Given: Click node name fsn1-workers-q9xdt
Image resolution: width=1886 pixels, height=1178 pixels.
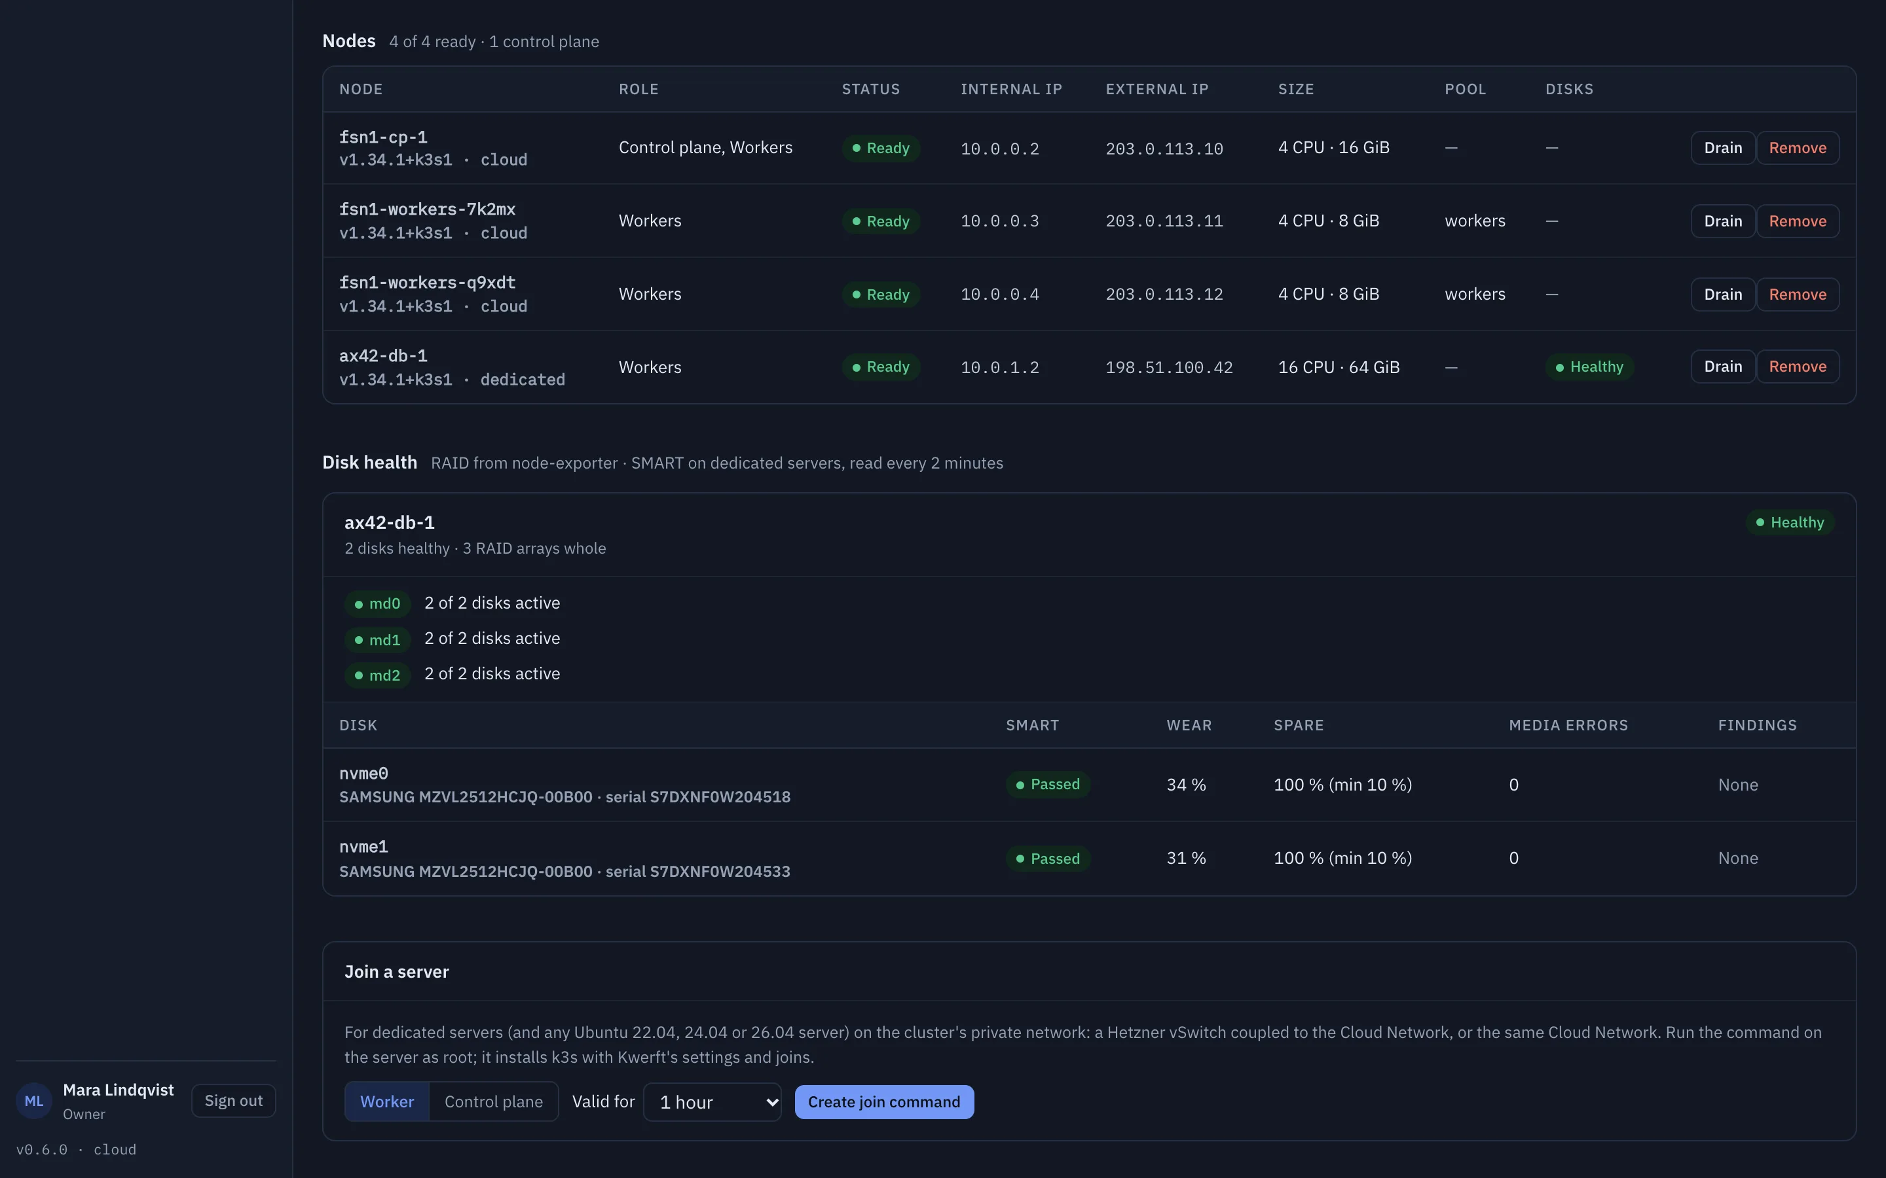Looking at the screenshot, I should pos(427,282).
